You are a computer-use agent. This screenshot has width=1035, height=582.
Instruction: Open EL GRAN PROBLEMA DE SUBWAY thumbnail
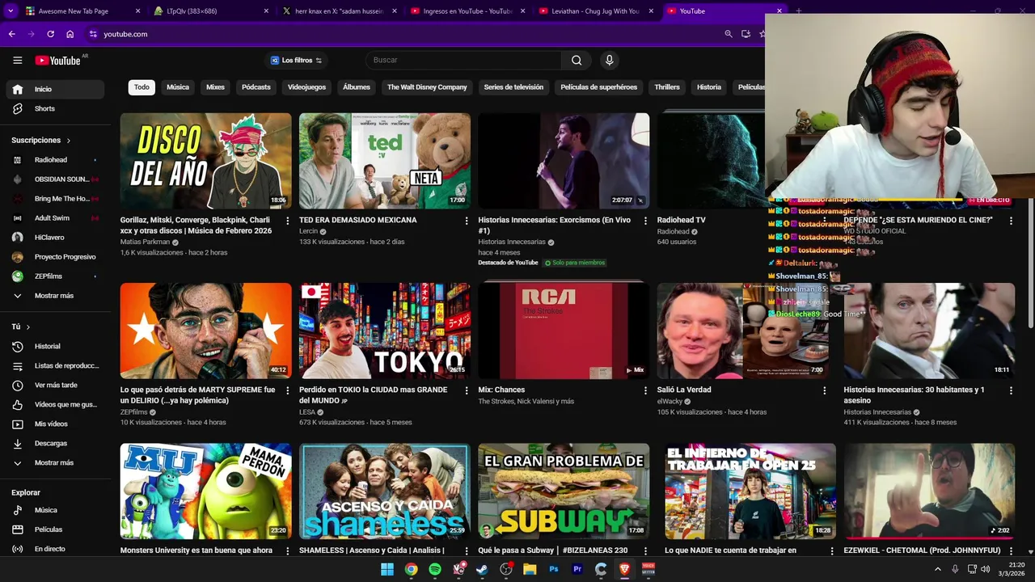click(564, 491)
